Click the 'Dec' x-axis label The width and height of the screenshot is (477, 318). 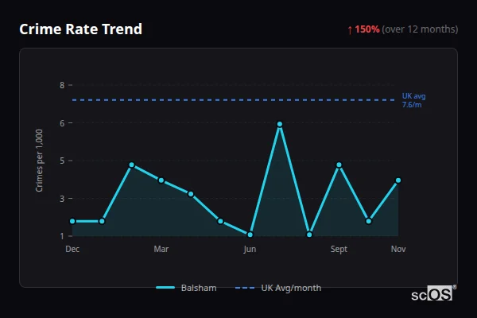click(72, 249)
